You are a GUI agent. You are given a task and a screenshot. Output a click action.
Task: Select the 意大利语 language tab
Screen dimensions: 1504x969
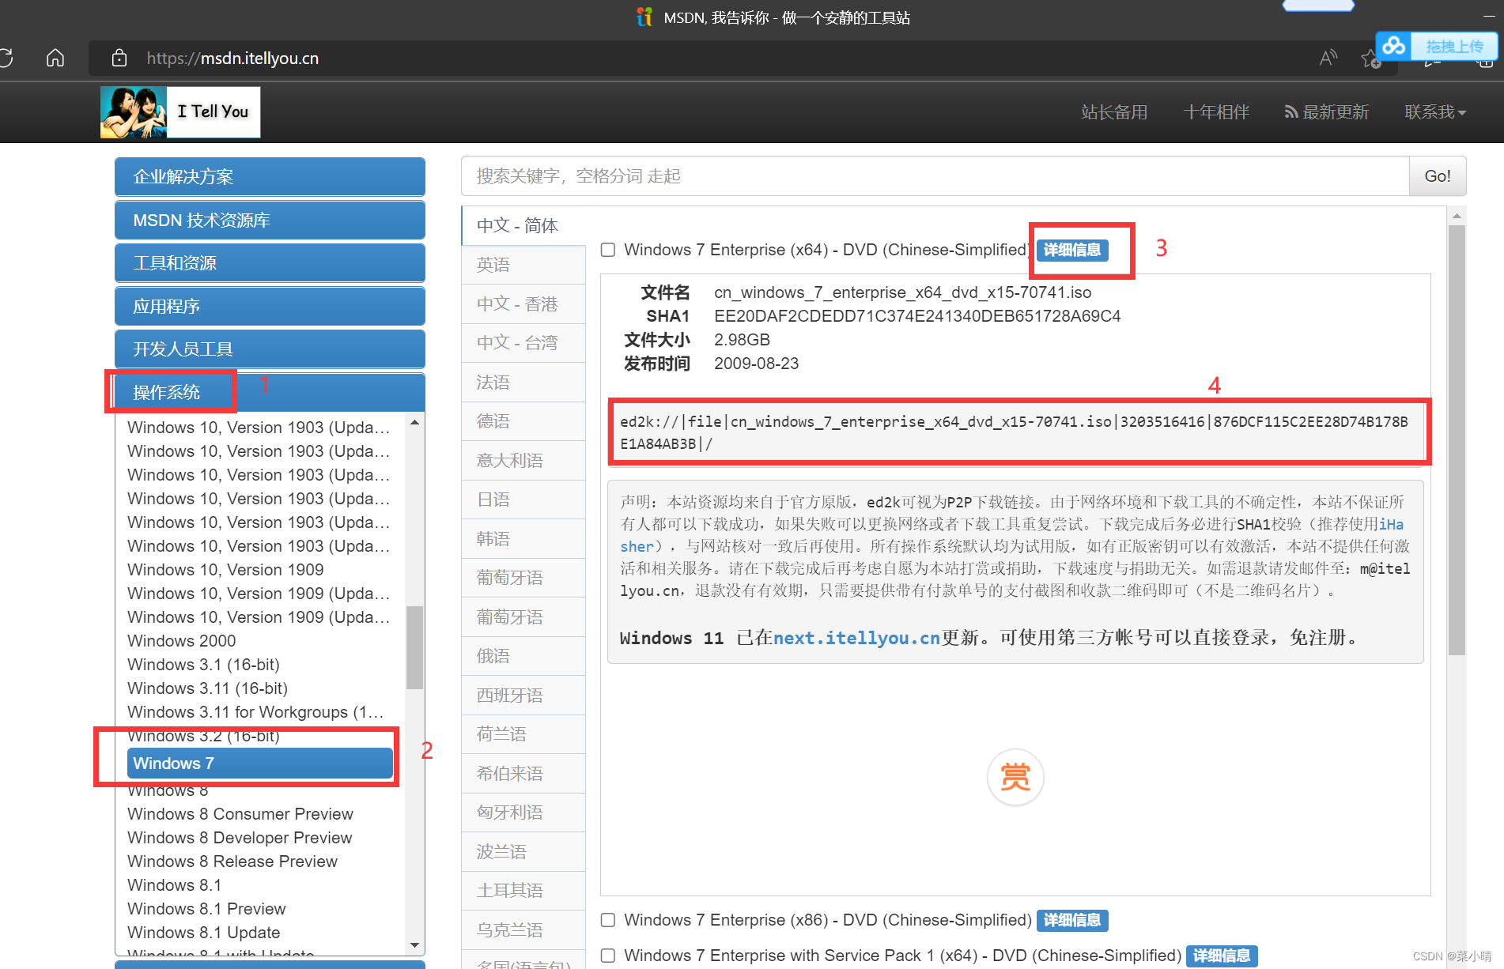(523, 460)
